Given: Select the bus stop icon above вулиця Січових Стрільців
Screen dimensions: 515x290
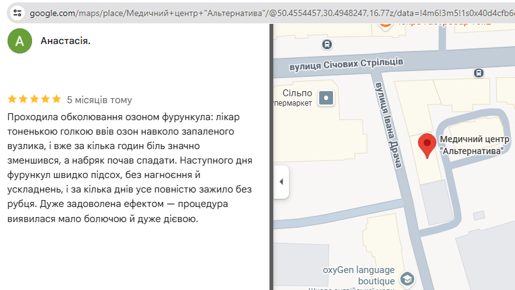Looking at the screenshot, I should tap(327, 44).
